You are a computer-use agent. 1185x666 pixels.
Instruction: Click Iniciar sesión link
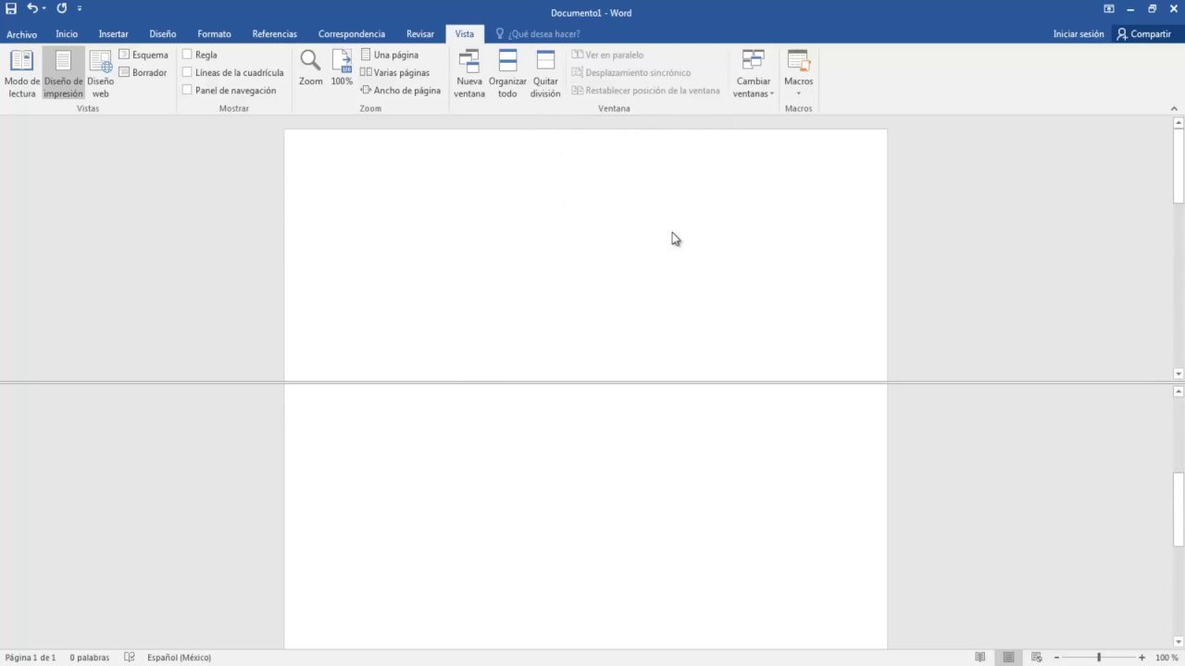pyautogui.click(x=1079, y=34)
